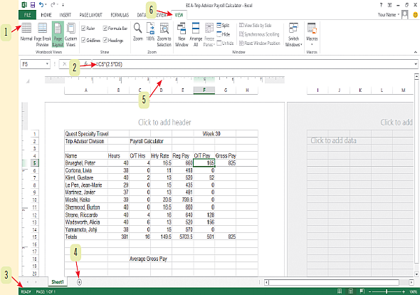Expand the formula bar

point(416,64)
